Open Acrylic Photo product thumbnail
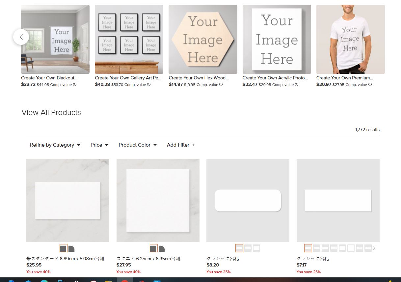Image resolution: width=401 pixels, height=282 pixels. point(277,39)
